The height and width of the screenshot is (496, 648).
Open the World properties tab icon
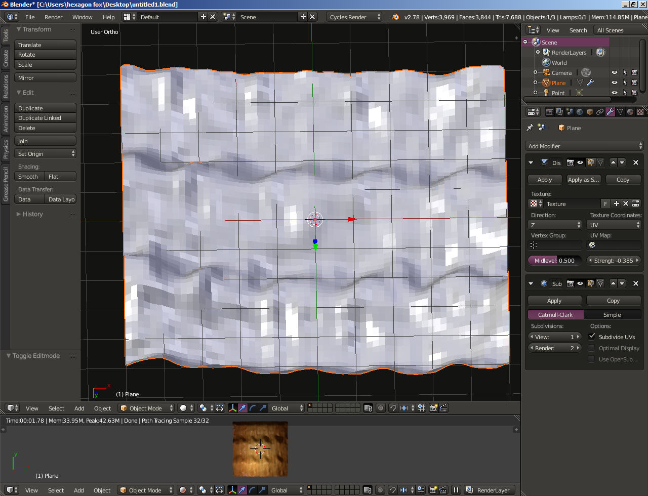580,112
